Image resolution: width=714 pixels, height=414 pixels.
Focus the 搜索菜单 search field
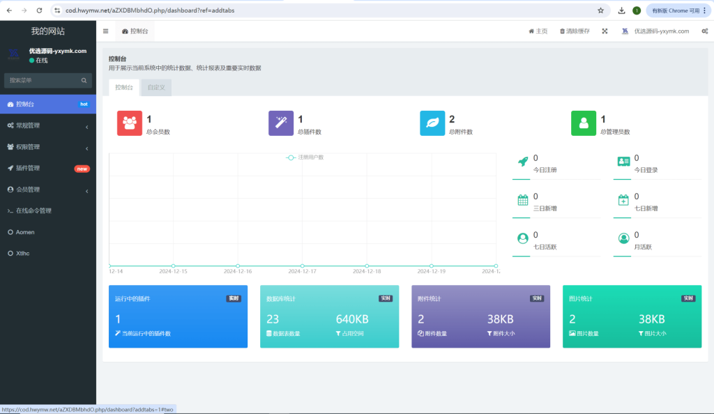[48, 81]
